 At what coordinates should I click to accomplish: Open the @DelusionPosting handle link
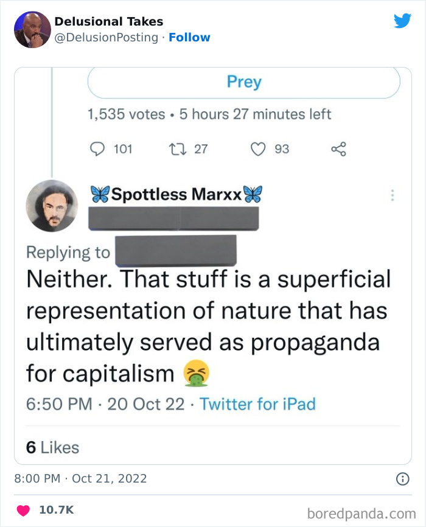coord(106,37)
